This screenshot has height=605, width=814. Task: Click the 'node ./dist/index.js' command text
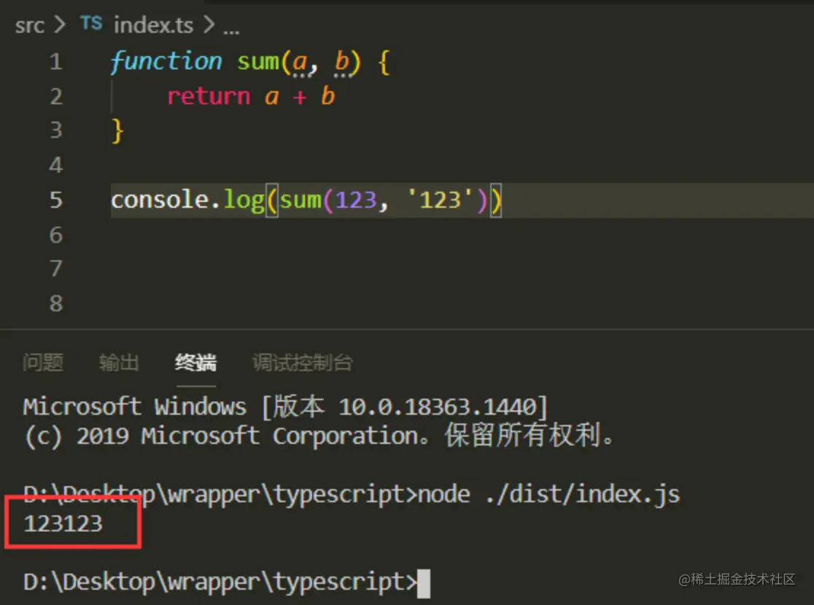tap(549, 494)
